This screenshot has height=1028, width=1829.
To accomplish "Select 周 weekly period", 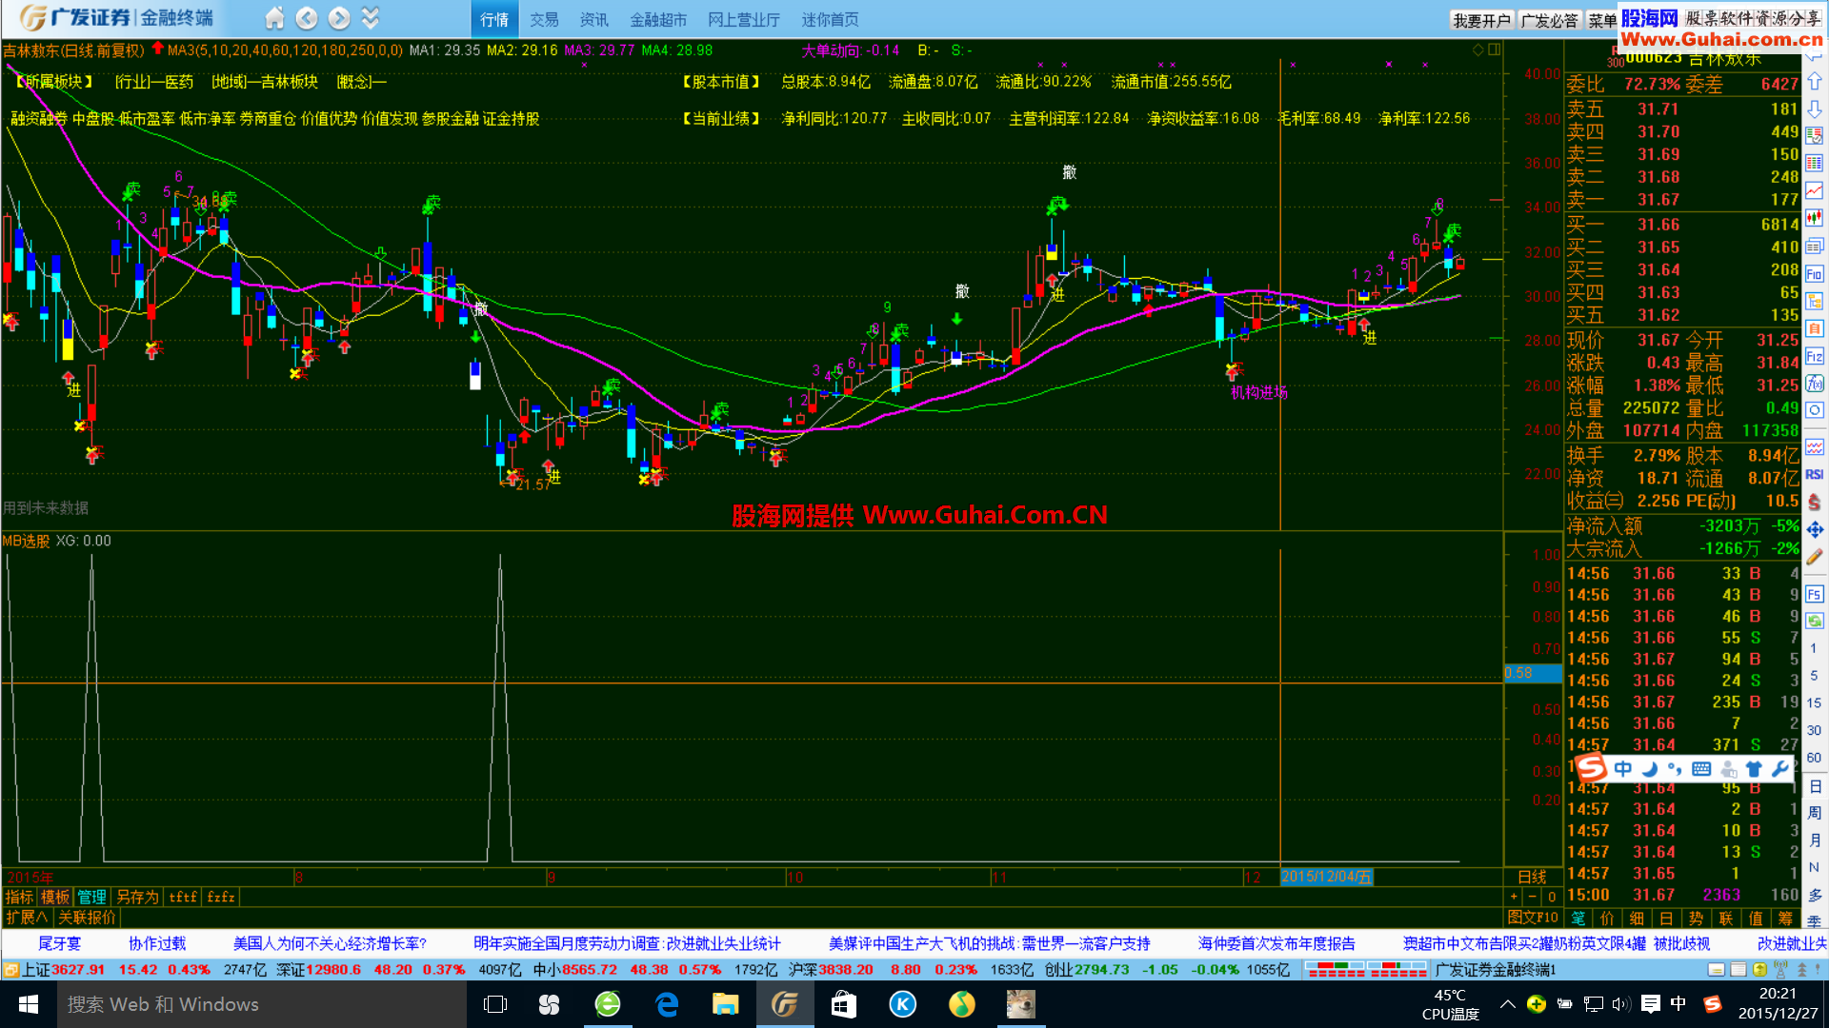I will 1815,813.
